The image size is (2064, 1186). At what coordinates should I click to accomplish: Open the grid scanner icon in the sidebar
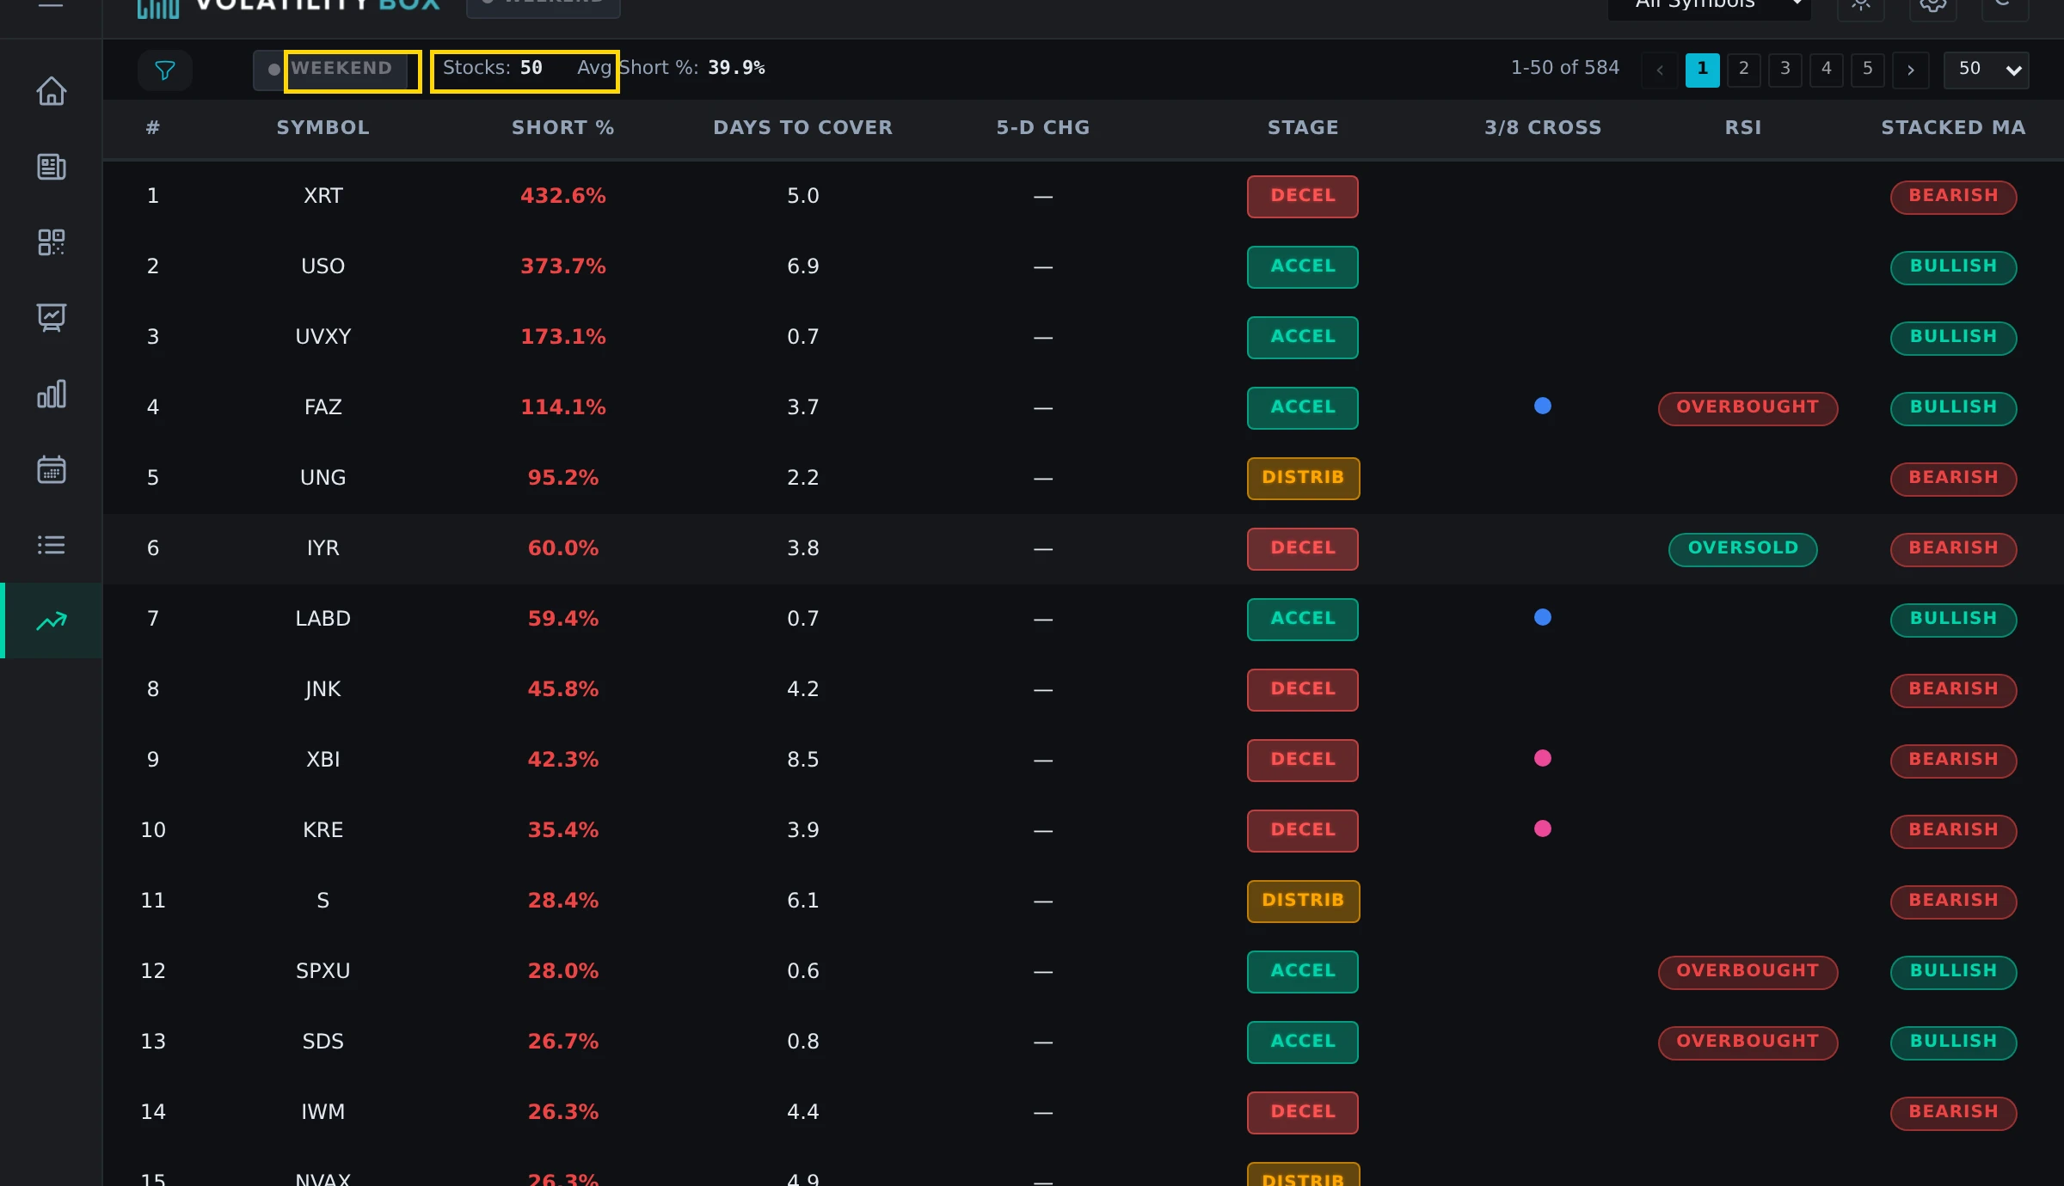(52, 242)
